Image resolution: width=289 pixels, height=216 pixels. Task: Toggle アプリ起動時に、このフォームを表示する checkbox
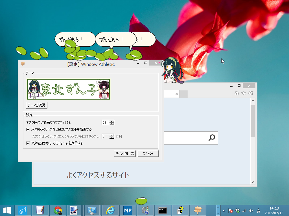point(28,143)
